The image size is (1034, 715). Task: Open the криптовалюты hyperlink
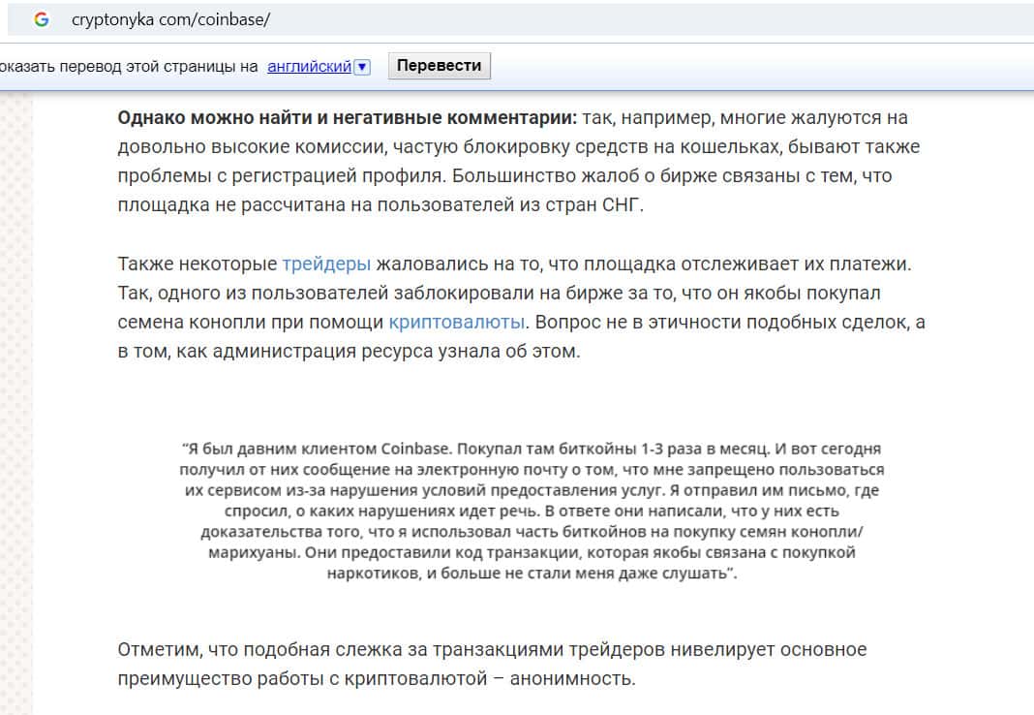pyautogui.click(x=456, y=322)
